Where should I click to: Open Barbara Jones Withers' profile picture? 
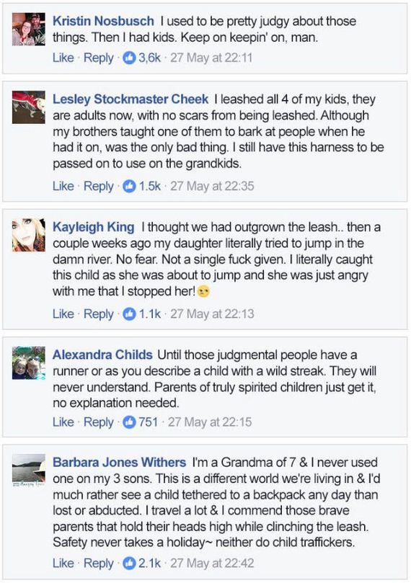(29, 471)
